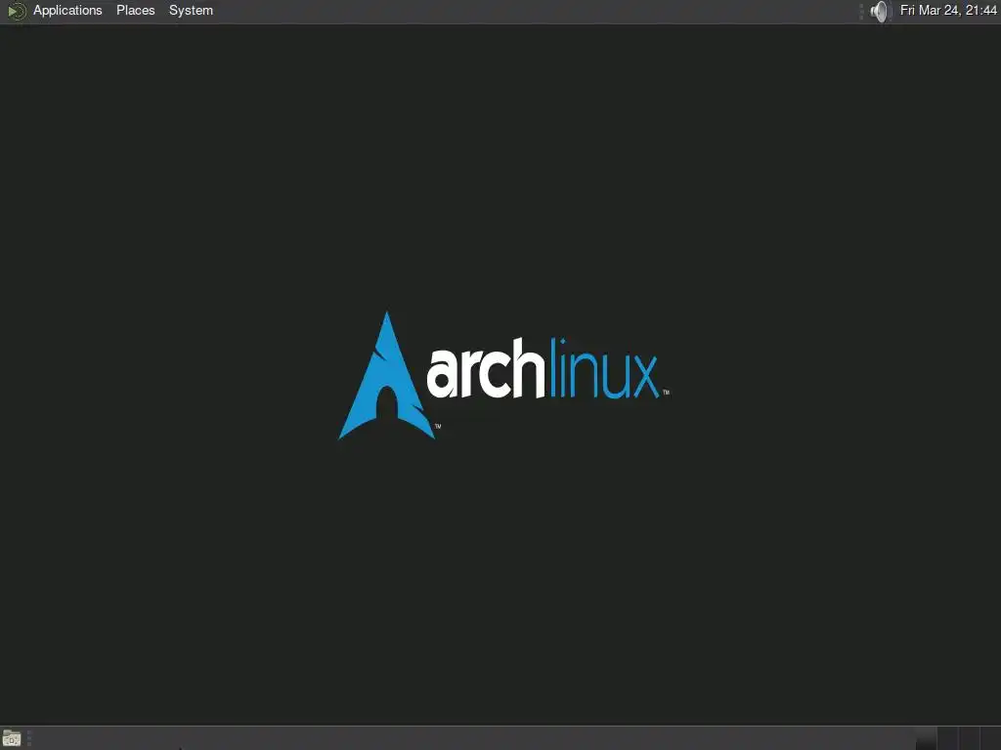Open the volume control speaker icon

879,11
